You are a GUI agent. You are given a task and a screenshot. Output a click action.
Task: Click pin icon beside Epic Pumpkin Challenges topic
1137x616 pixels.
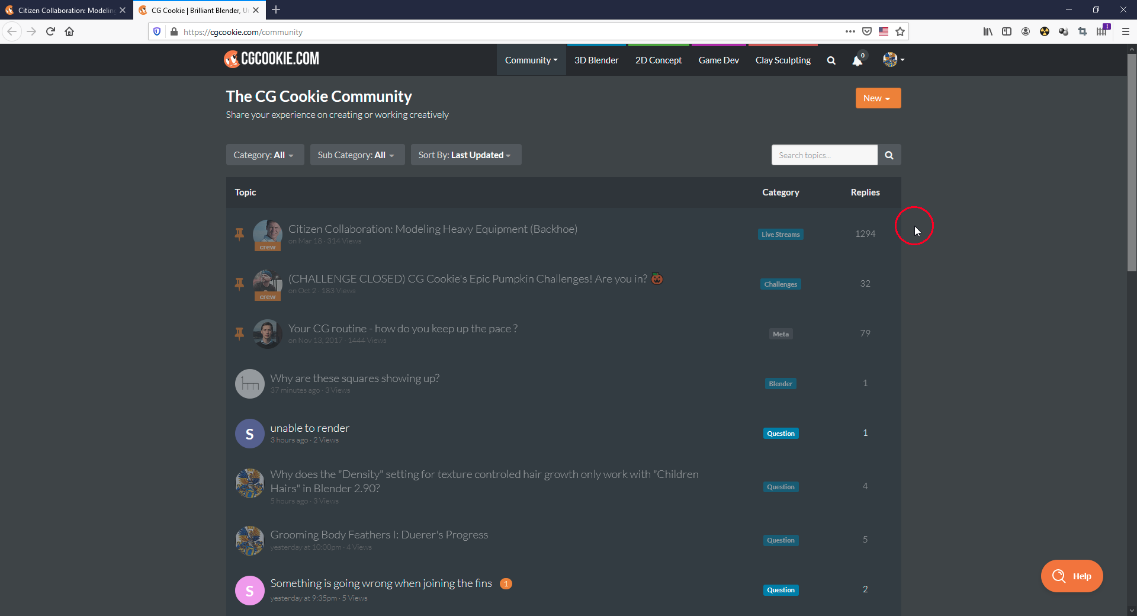(239, 284)
